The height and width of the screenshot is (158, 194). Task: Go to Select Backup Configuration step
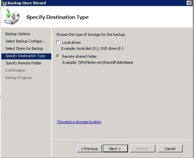click(x=26, y=41)
